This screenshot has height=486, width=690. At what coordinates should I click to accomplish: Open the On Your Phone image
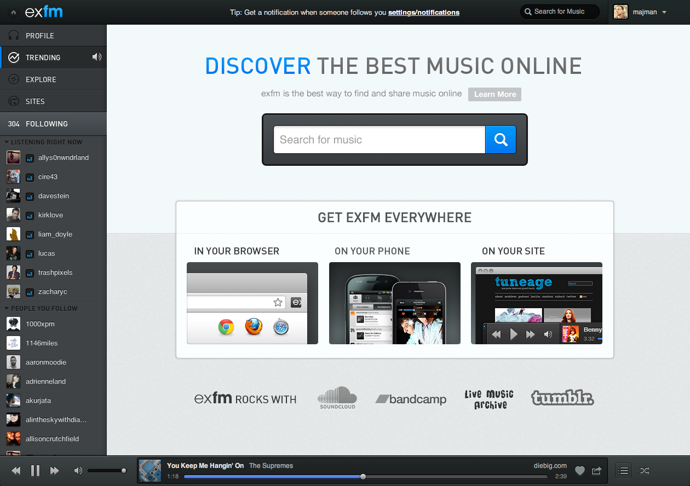(x=395, y=303)
